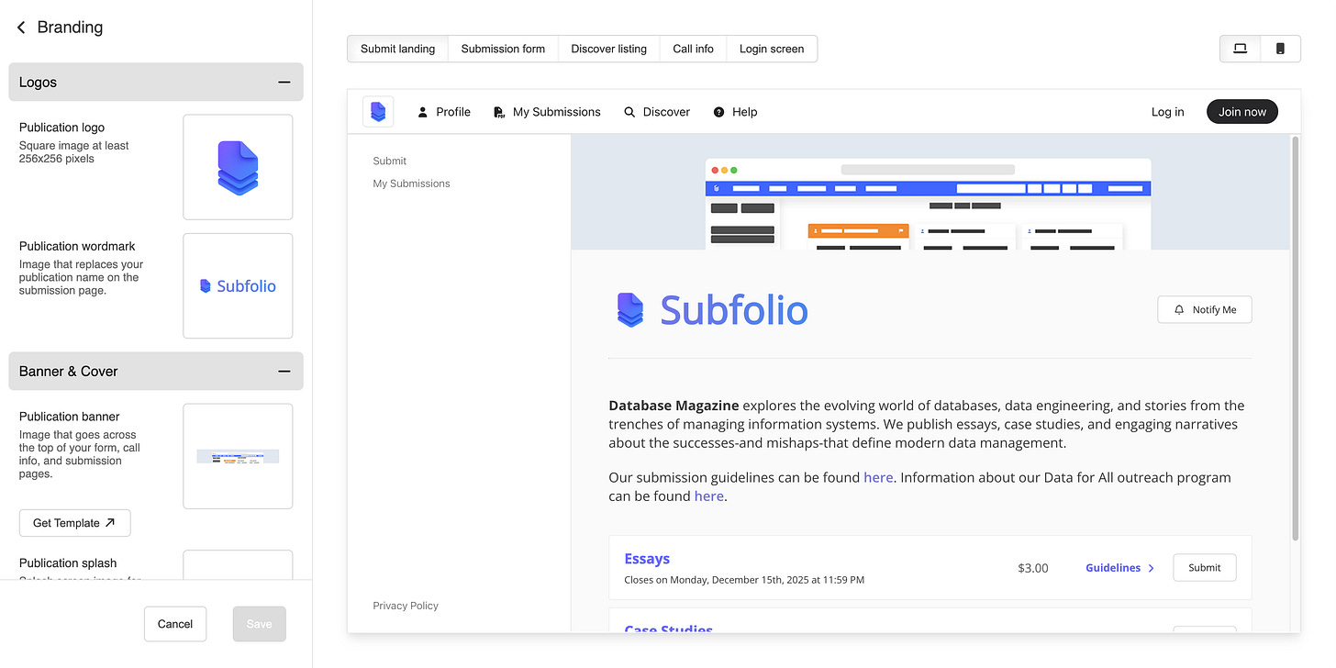This screenshot has width=1336, height=668.
Task: Click the Get Template button
Action: click(75, 523)
